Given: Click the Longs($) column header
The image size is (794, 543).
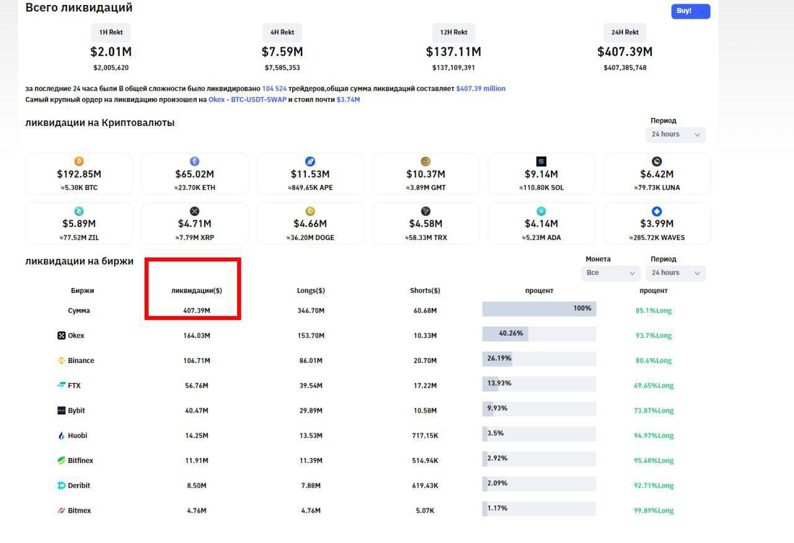Looking at the screenshot, I should tap(311, 290).
